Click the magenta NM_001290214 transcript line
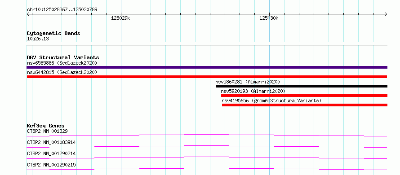The image size is (400, 175). (x=207, y=157)
